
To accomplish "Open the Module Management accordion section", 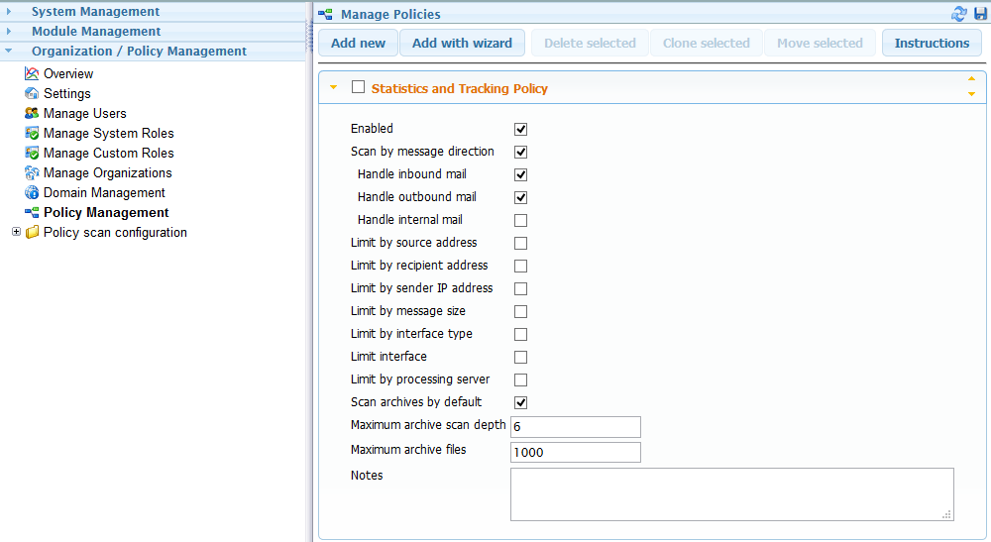I will (95, 32).
